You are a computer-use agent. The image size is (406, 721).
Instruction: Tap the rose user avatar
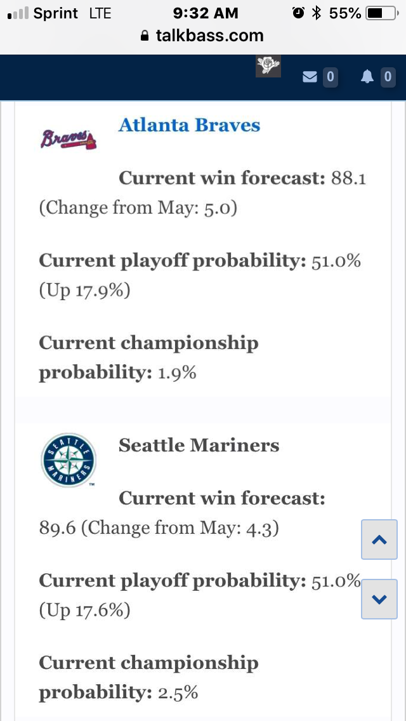click(268, 66)
